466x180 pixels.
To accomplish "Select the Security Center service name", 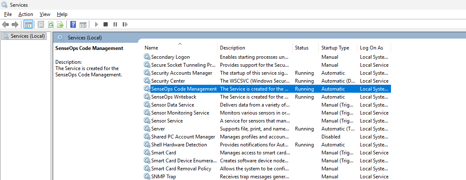I will tap(168, 81).
